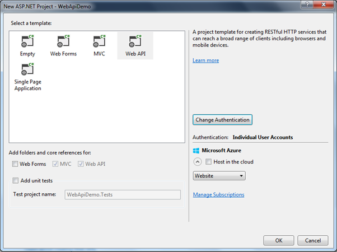Click the 'Authentication:' label
Screen dimensions: 337x252
(210, 137)
